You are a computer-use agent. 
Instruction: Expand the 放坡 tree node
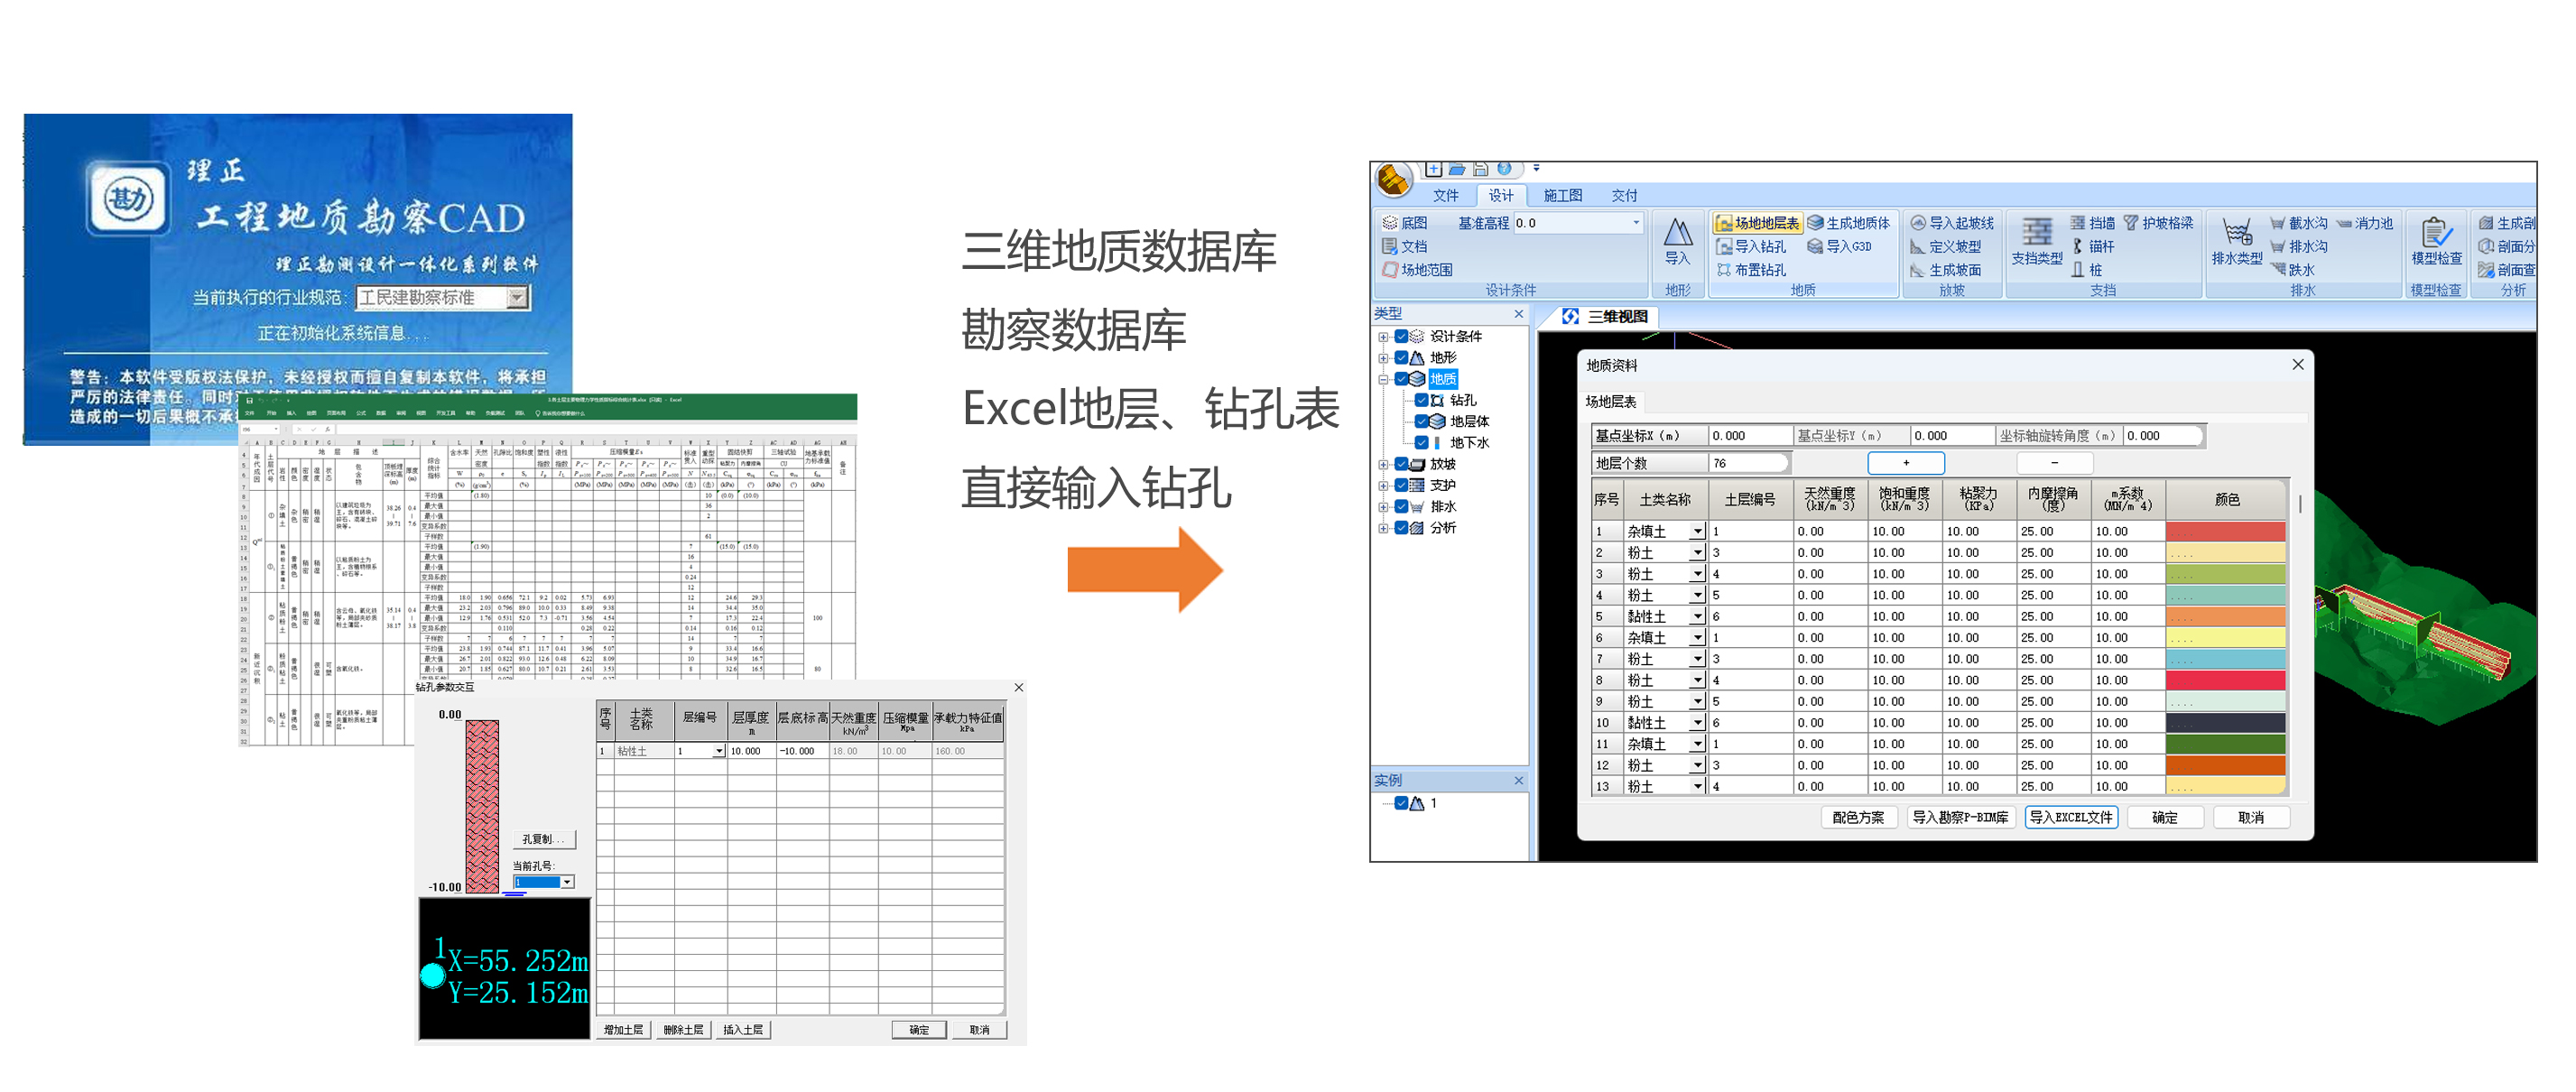(1384, 464)
